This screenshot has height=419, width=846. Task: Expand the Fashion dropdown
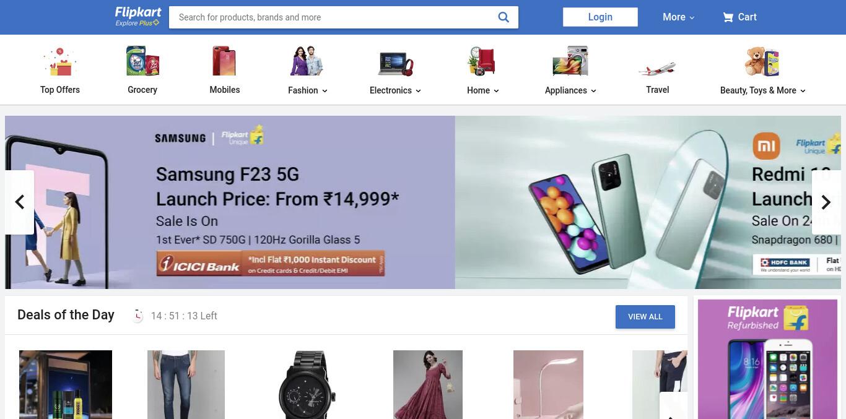click(x=308, y=90)
